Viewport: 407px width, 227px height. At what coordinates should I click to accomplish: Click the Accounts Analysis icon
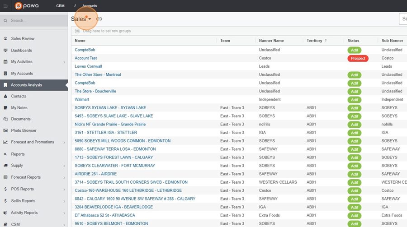click(x=5, y=85)
